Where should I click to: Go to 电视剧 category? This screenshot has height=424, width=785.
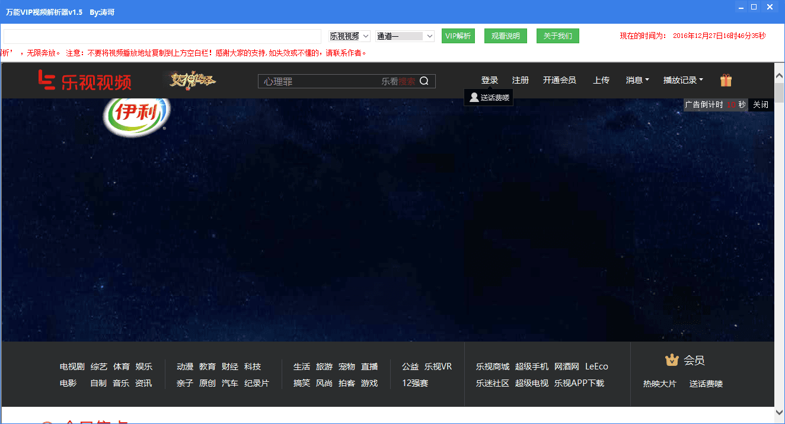click(x=72, y=366)
